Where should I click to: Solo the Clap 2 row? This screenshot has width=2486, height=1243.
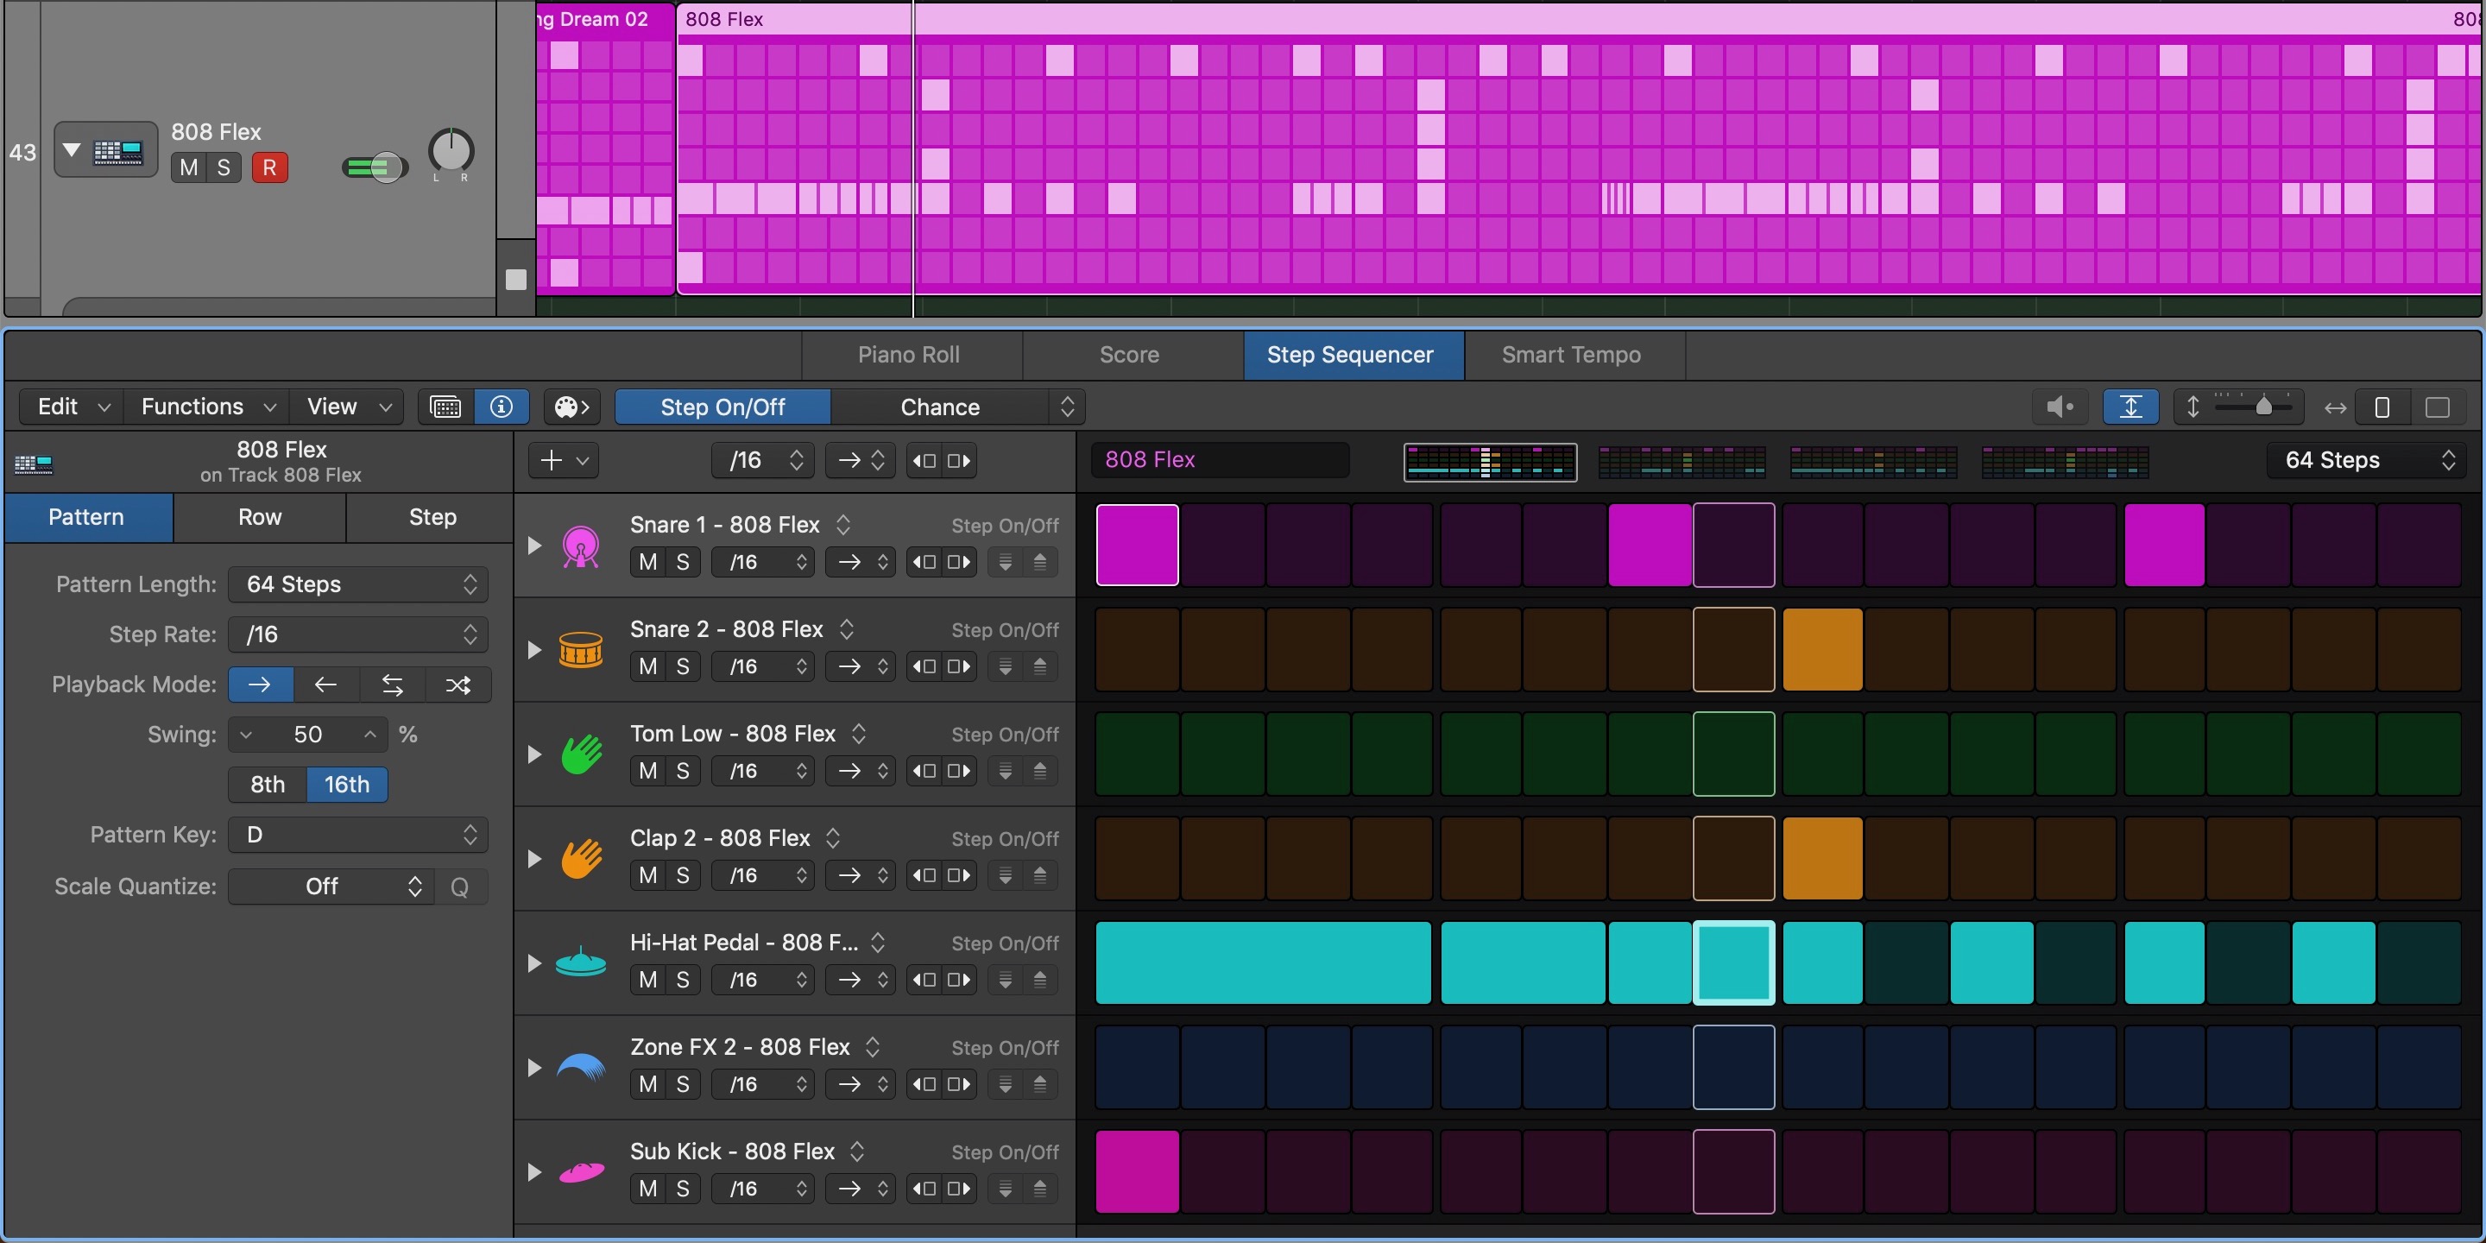[x=685, y=875]
